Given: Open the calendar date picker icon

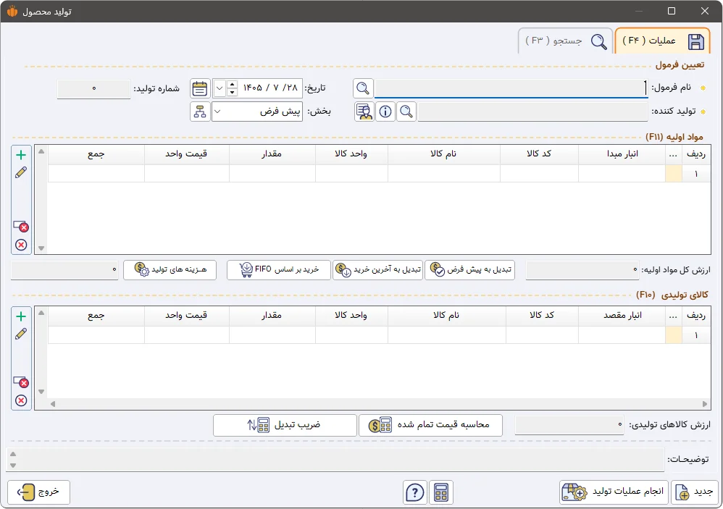Looking at the screenshot, I should coord(200,88).
